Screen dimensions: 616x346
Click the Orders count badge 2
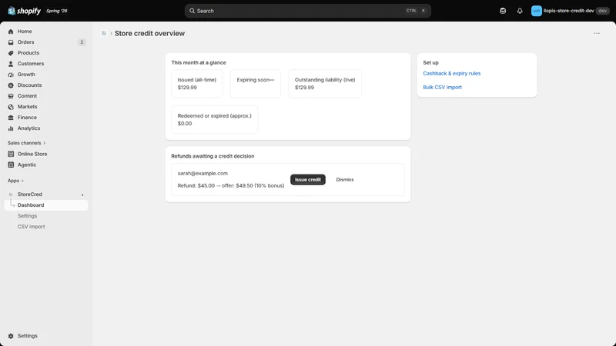pyautogui.click(x=82, y=42)
